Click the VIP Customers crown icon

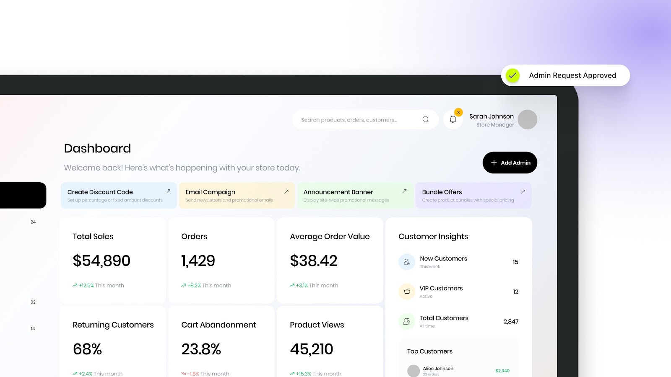[406, 292]
